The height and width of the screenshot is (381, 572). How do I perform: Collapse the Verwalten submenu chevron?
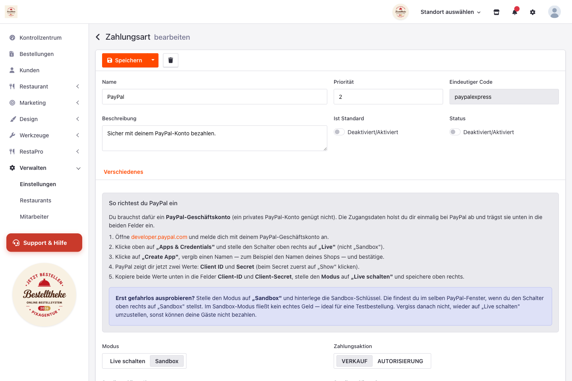[78, 168]
